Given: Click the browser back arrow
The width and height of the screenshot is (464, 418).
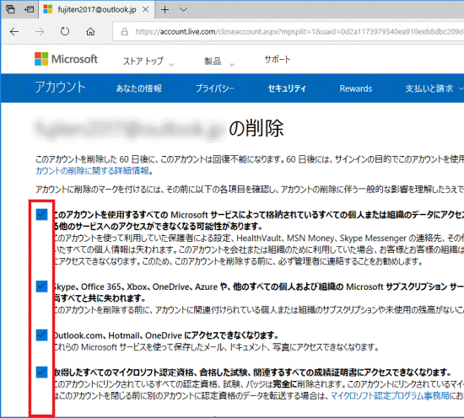Looking at the screenshot, I should 14,32.
